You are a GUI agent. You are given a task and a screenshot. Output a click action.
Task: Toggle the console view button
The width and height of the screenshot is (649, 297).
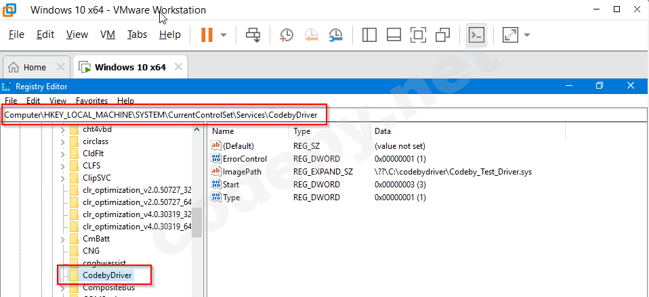pyautogui.click(x=476, y=35)
